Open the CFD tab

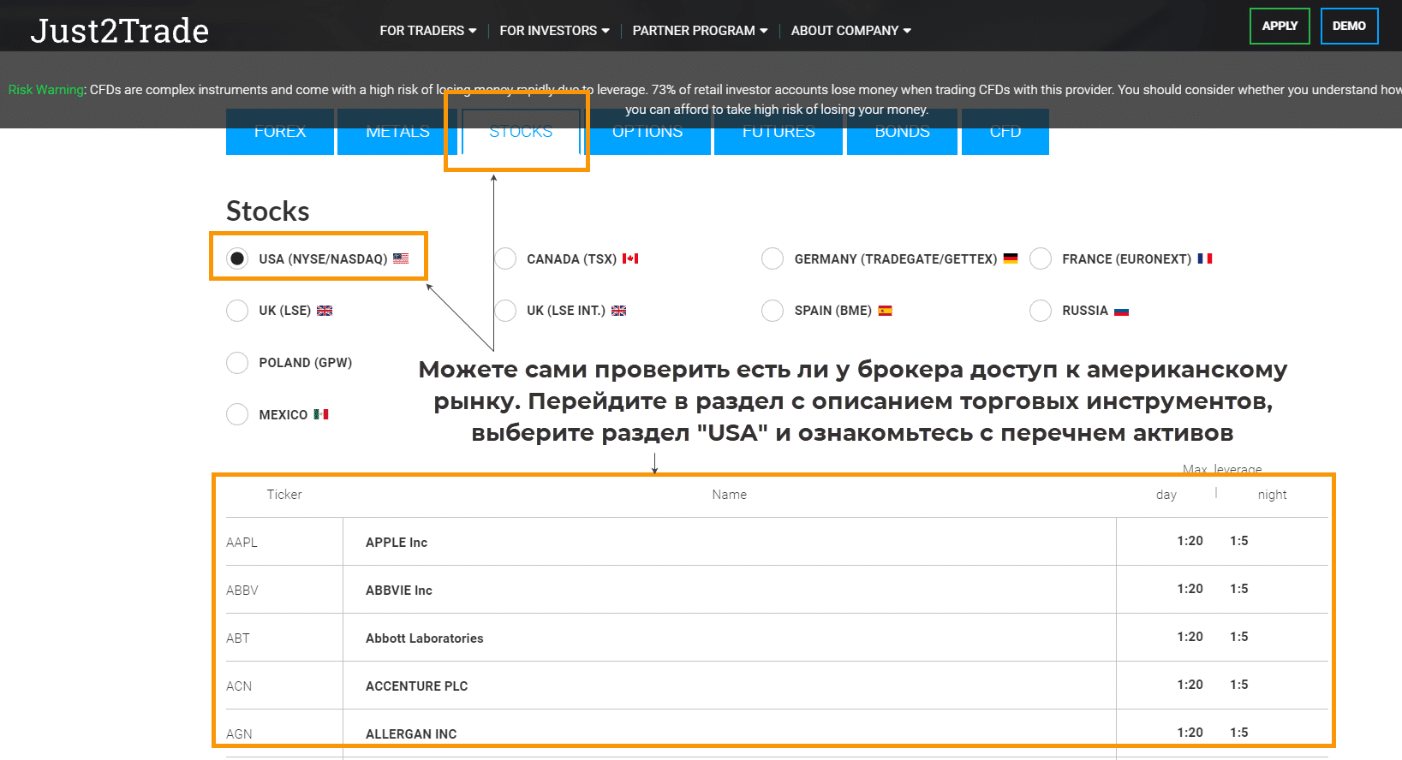click(x=1005, y=133)
